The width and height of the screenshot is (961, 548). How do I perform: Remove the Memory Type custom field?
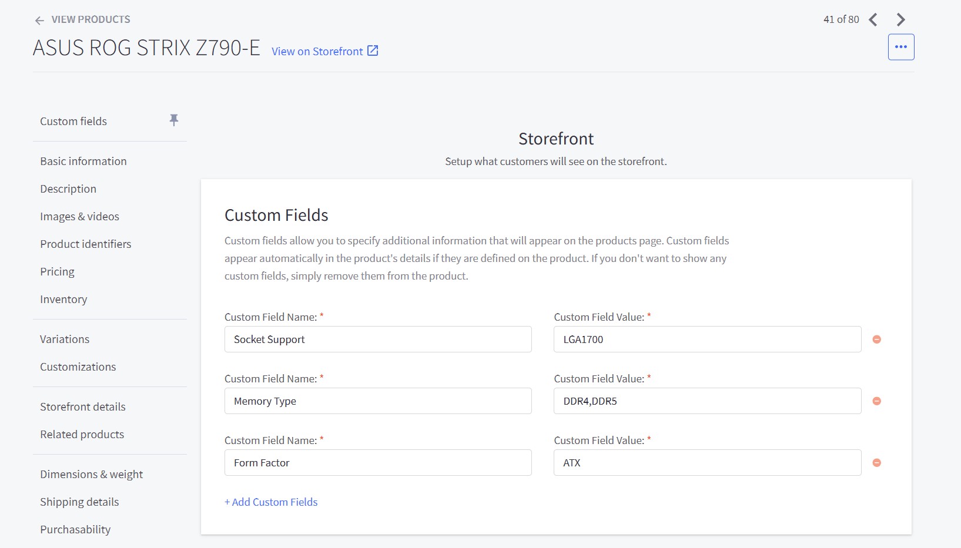[876, 401]
